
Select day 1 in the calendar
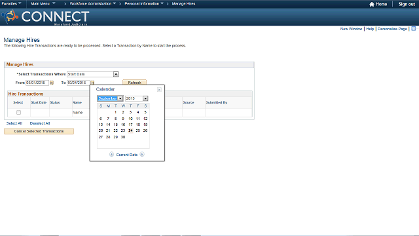tap(115, 112)
